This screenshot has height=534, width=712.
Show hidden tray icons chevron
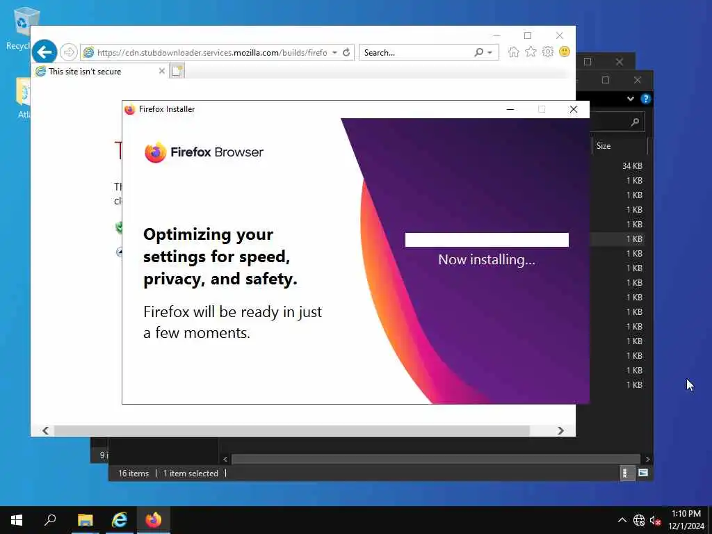(622, 520)
